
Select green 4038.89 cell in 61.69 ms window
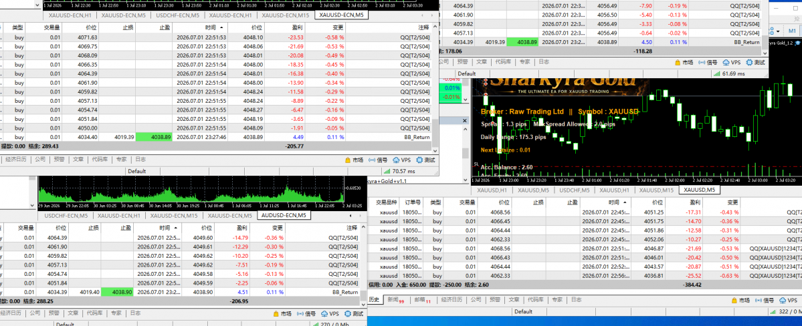[x=522, y=42]
